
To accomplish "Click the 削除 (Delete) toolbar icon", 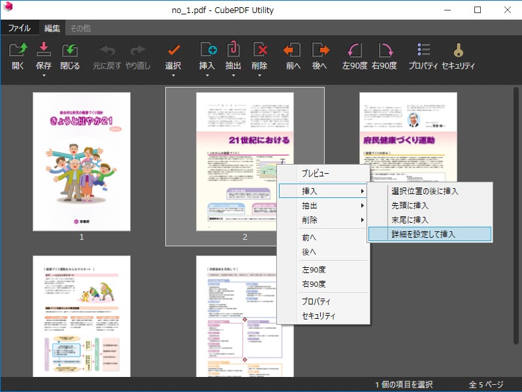I will 259,49.
